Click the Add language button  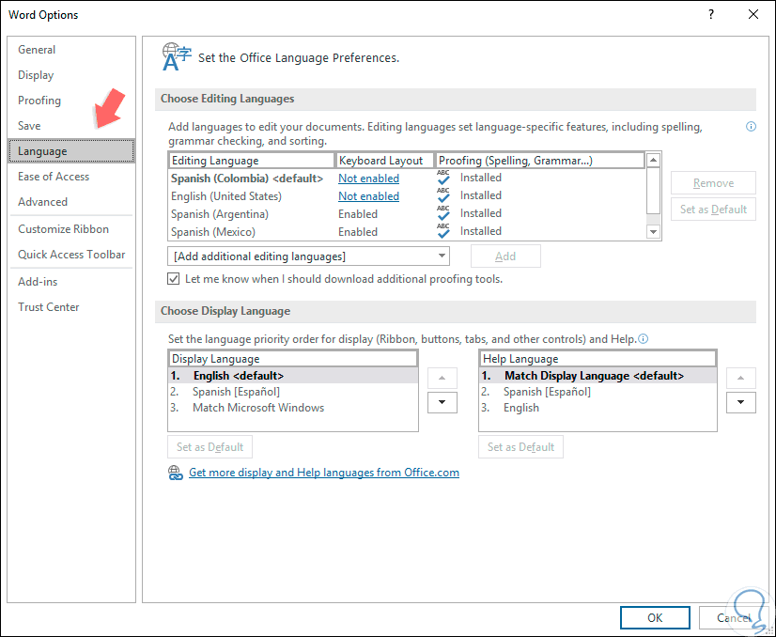(505, 256)
